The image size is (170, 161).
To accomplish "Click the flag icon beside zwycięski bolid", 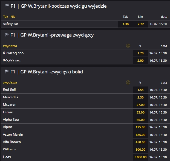I will (x=7, y=72).
